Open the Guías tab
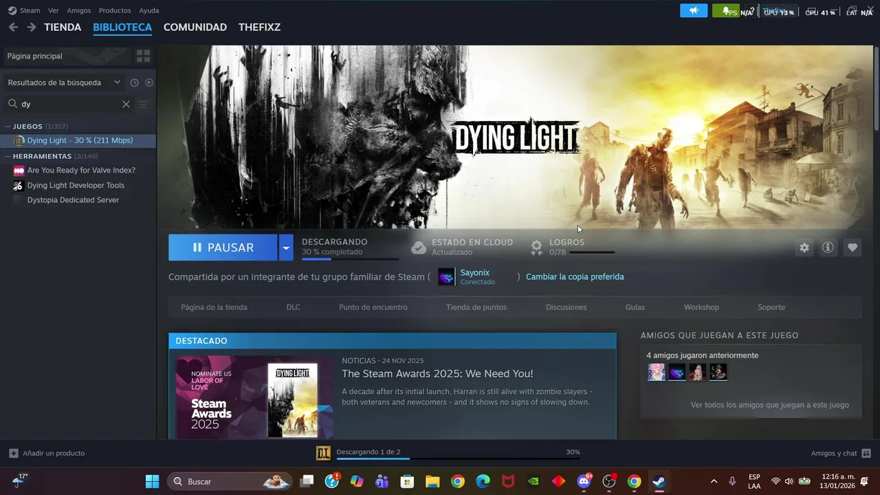This screenshot has width=880, height=495. [635, 307]
